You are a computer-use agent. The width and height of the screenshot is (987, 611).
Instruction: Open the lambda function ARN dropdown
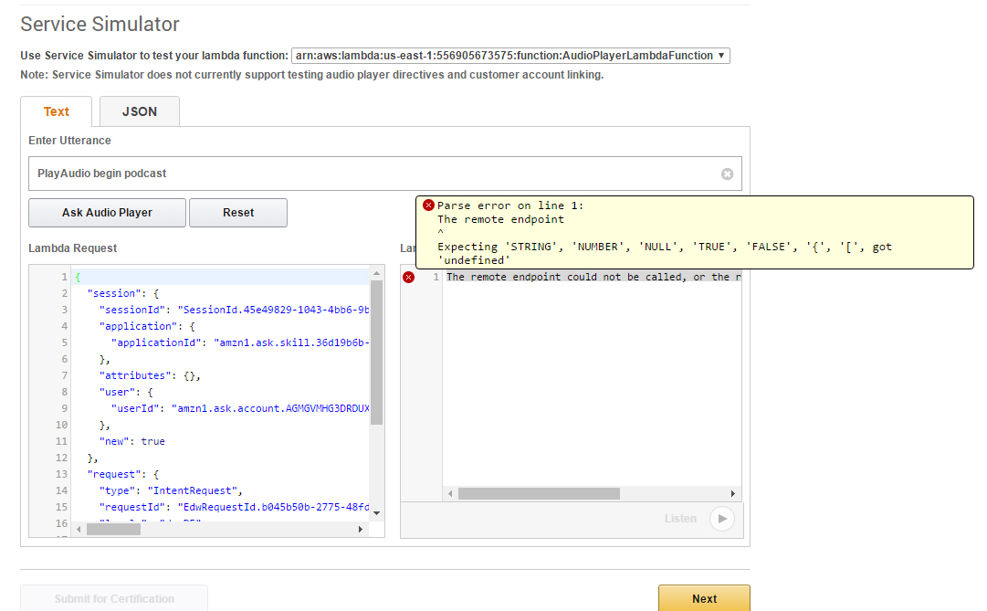[510, 56]
